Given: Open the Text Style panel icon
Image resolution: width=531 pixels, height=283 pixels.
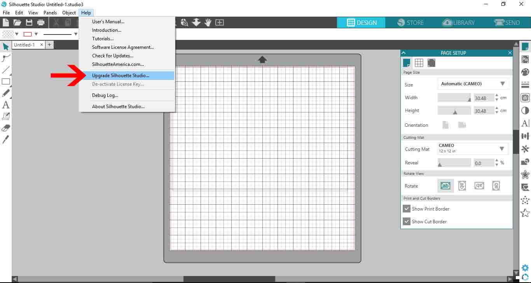Looking at the screenshot, I should [525, 123].
